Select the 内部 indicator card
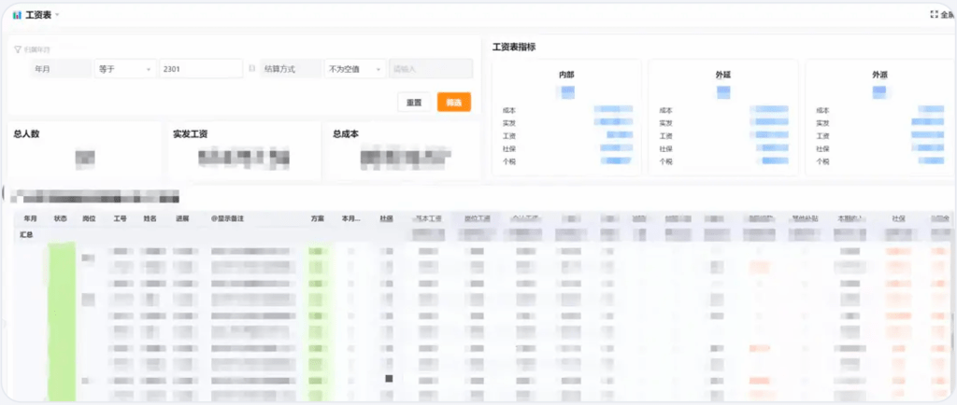 tap(566, 117)
